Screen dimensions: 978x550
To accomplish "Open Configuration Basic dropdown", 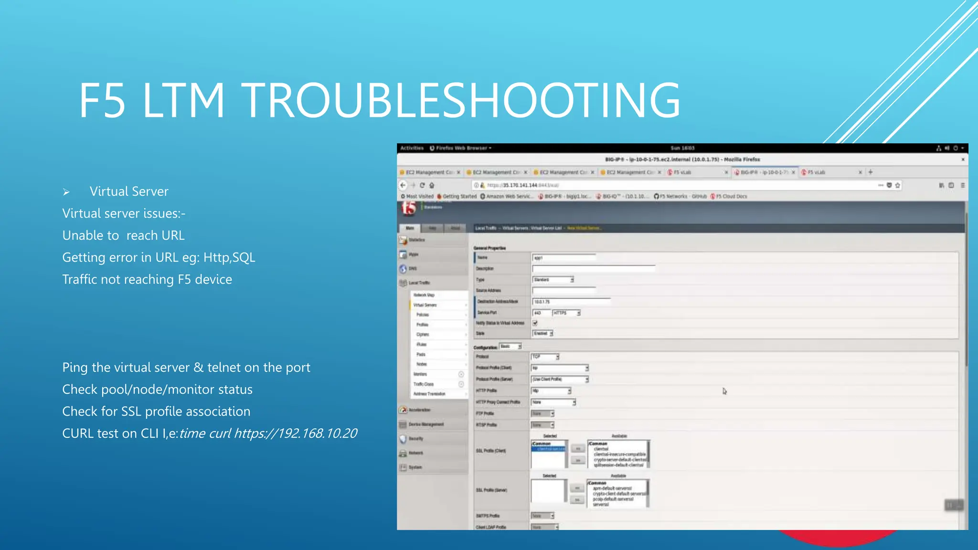I will click(510, 347).
